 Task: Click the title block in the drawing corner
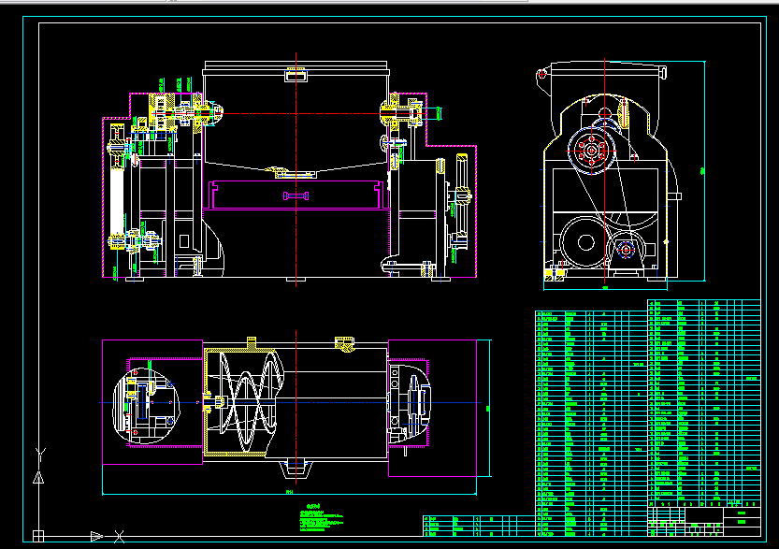pyautogui.click(x=704, y=522)
